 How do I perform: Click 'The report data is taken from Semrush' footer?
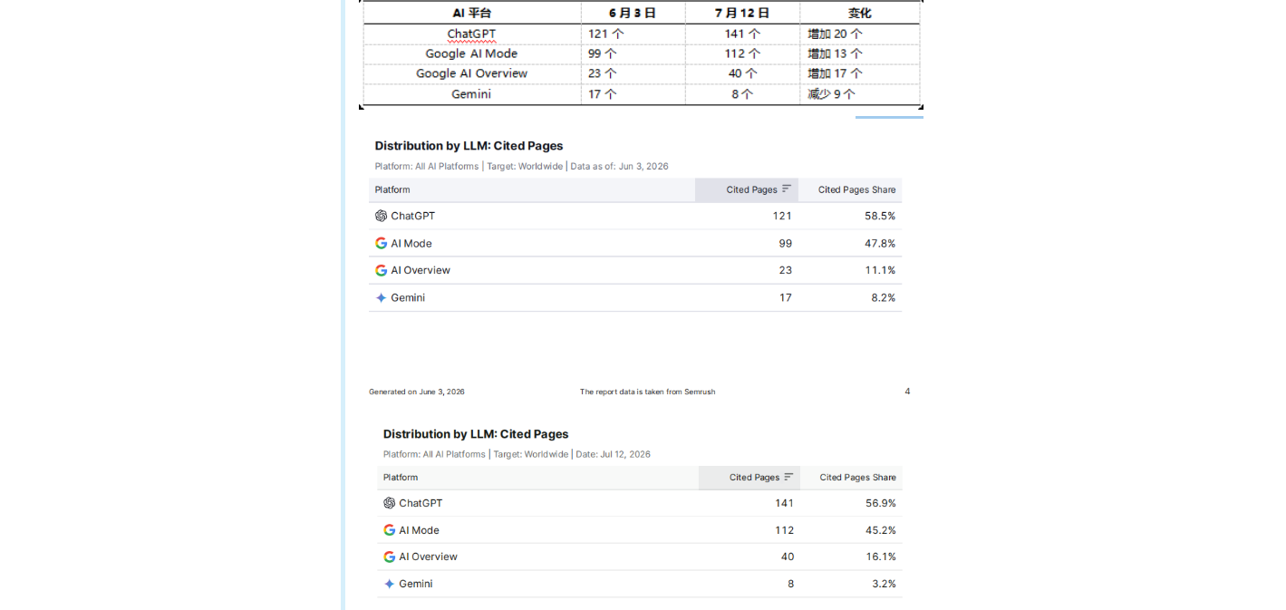647,392
